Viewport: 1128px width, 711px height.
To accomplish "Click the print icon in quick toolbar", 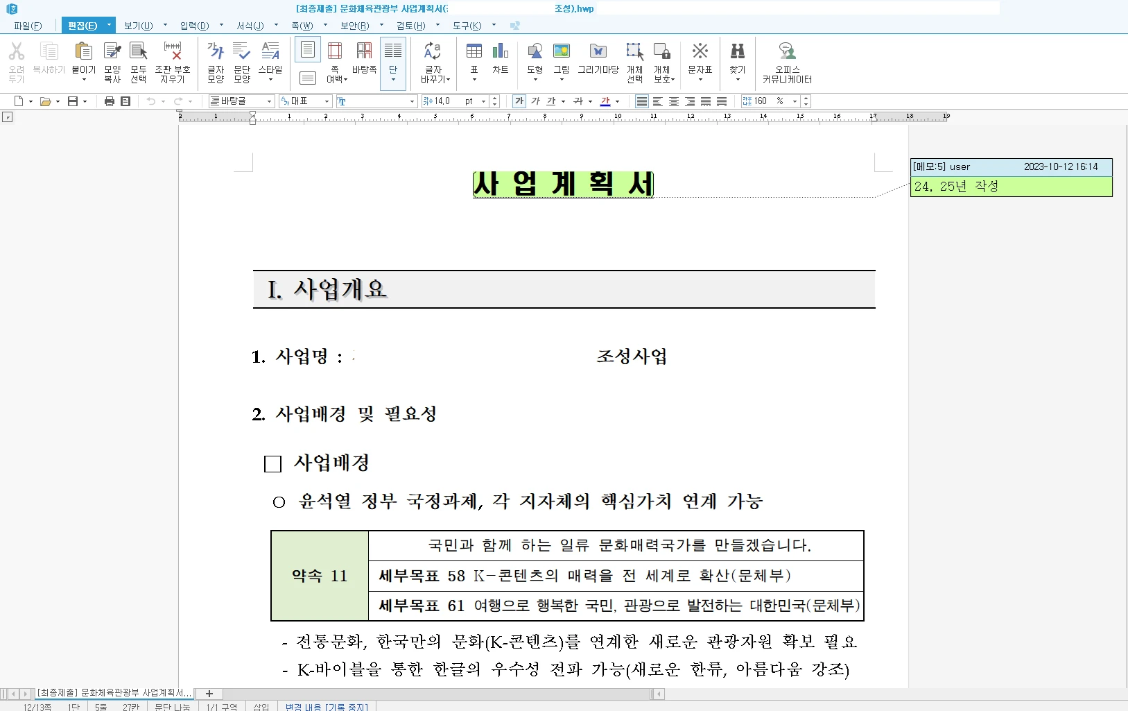I will pyautogui.click(x=109, y=101).
